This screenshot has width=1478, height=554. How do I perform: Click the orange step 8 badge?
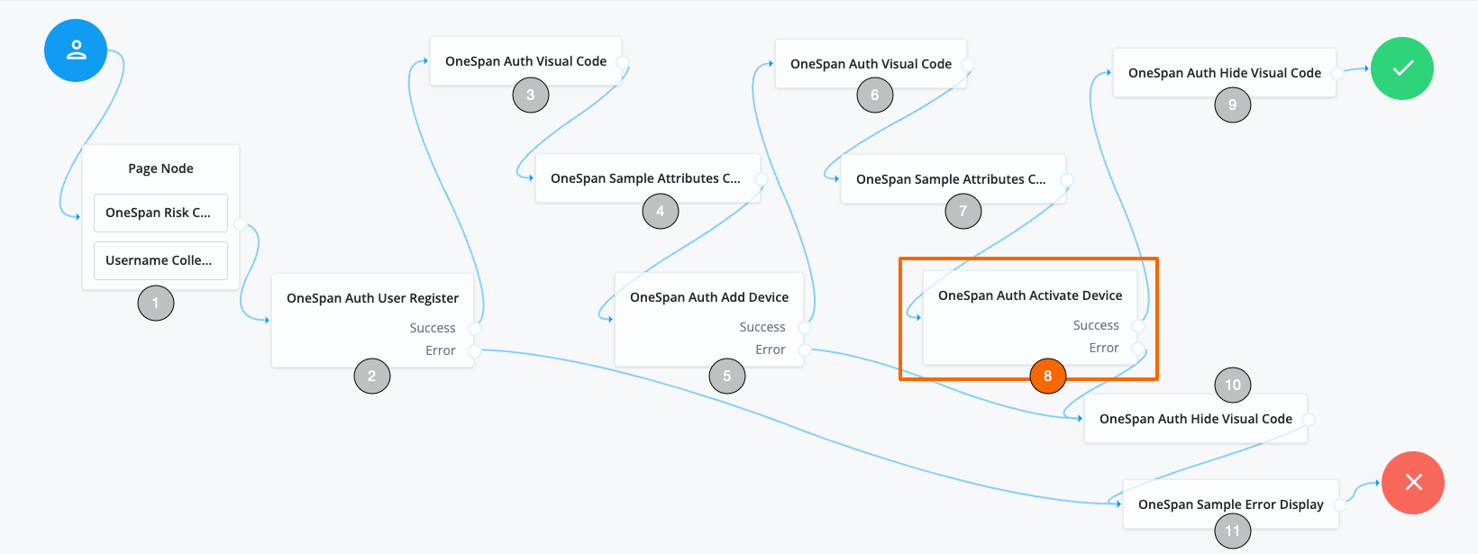click(x=1047, y=376)
